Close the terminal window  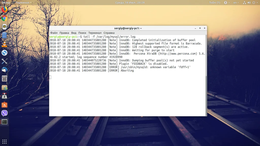pos(205,28)
